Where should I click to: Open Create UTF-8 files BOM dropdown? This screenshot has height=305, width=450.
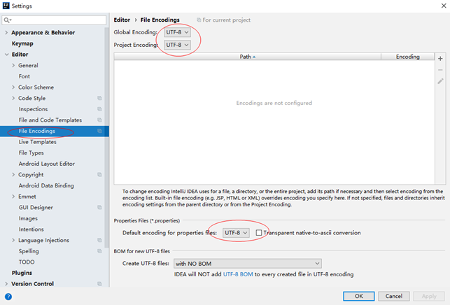(x=247, y=264)
